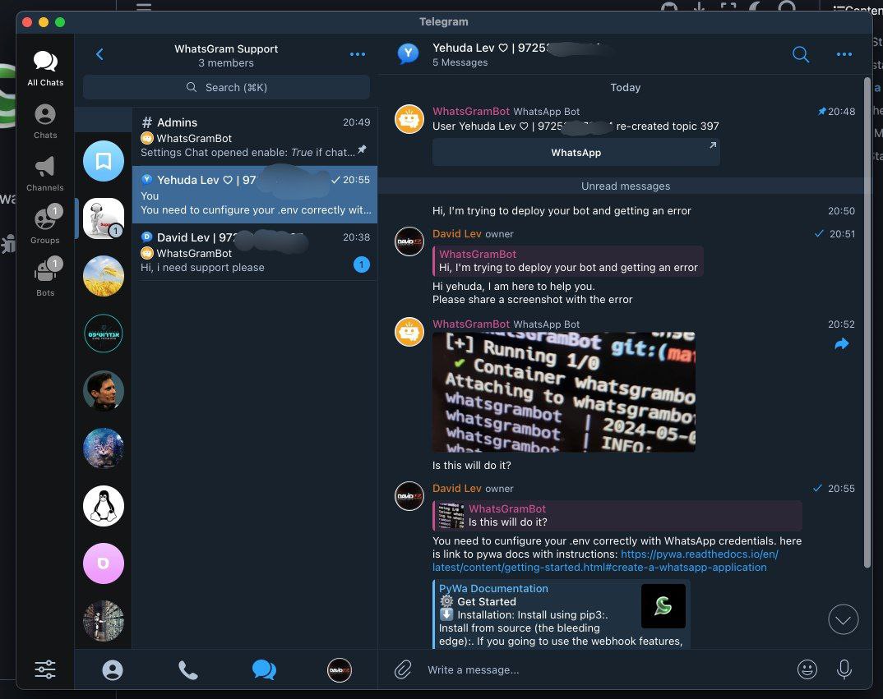Open David Lev avatar at 20:55 message

pos(409,496)
